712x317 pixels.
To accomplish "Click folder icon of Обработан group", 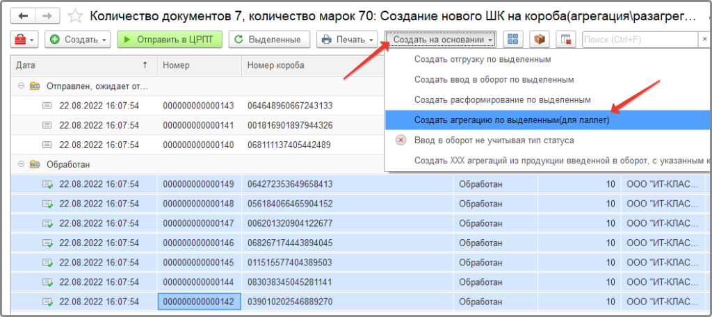I will [x=34, y=164].
